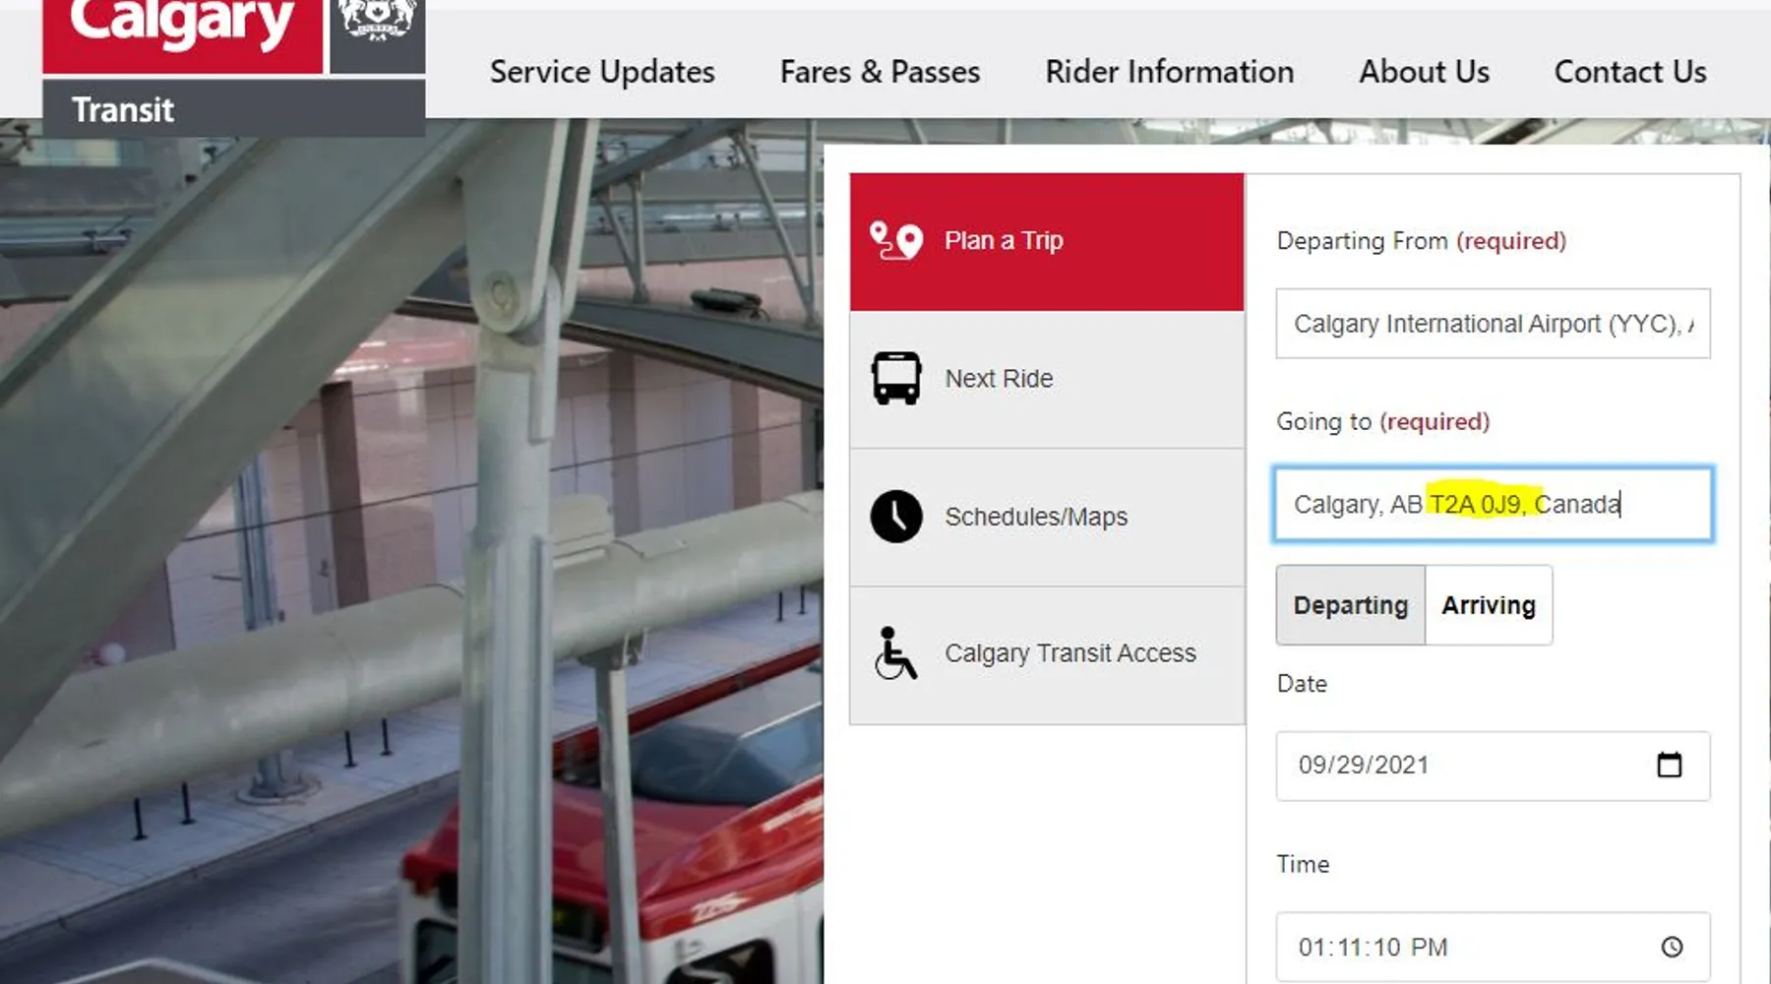Click the Going to address field
Screen dimensions: 1771x984
tap(1493, 504)
